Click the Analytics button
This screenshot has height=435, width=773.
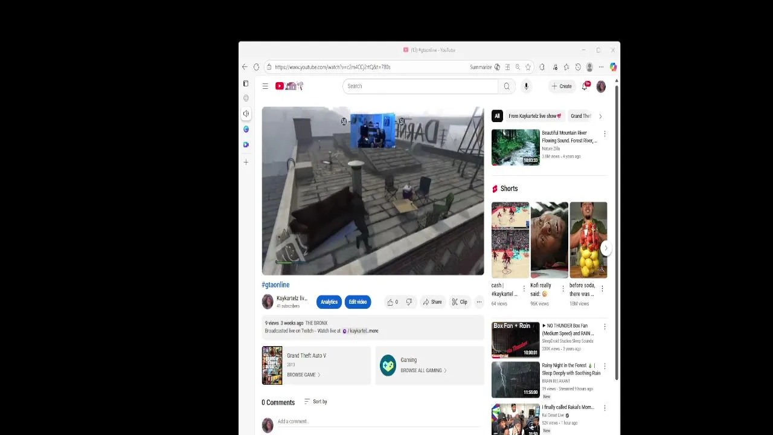[329, 302]
